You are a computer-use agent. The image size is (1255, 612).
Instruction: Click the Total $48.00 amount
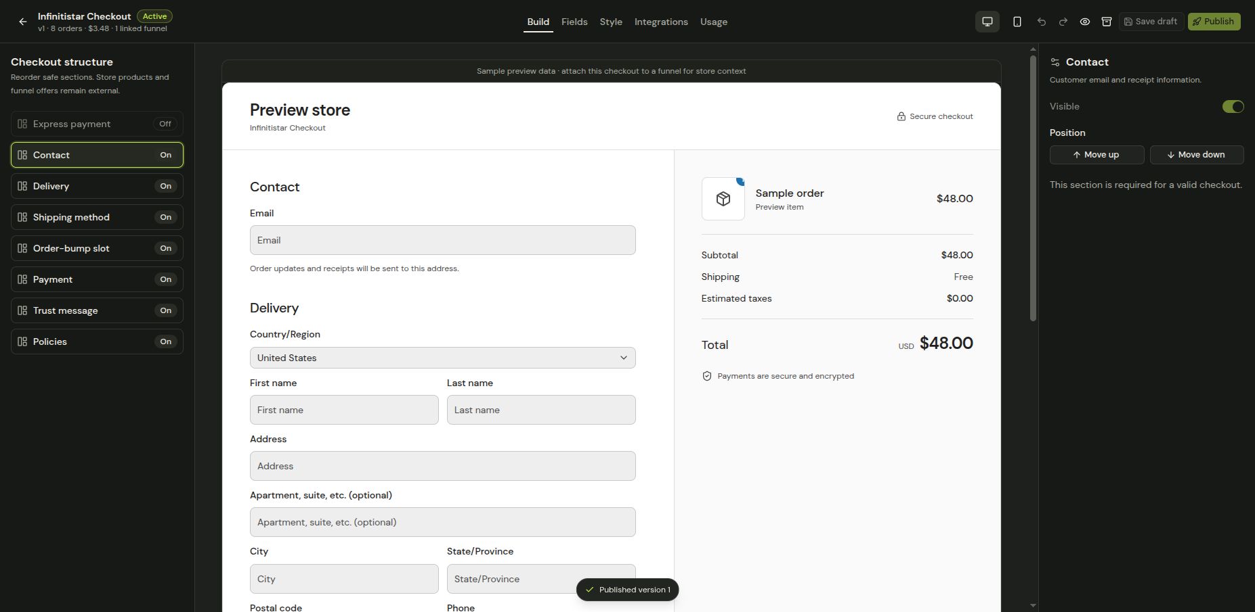pyautogui.click(x=946, y=344)
